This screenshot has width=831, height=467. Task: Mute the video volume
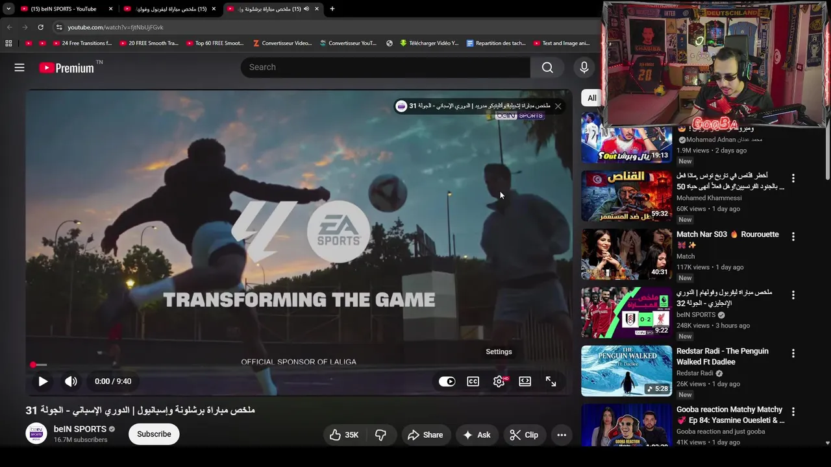(x=71, y=381)
